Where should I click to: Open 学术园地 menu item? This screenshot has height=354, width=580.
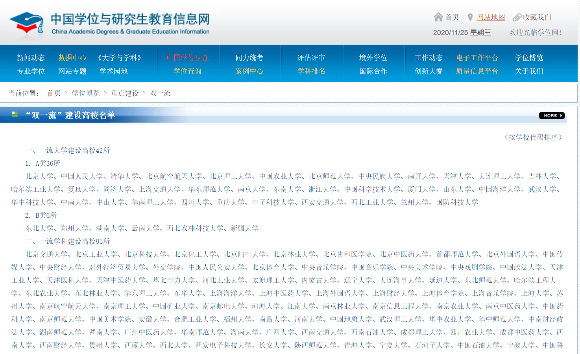[113, 71]
